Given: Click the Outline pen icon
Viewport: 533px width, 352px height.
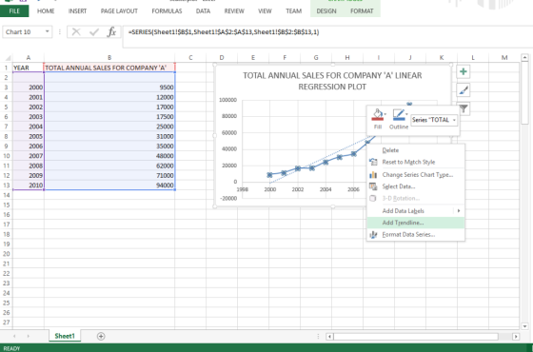Looking at the screenshot, I should (398, 115).
